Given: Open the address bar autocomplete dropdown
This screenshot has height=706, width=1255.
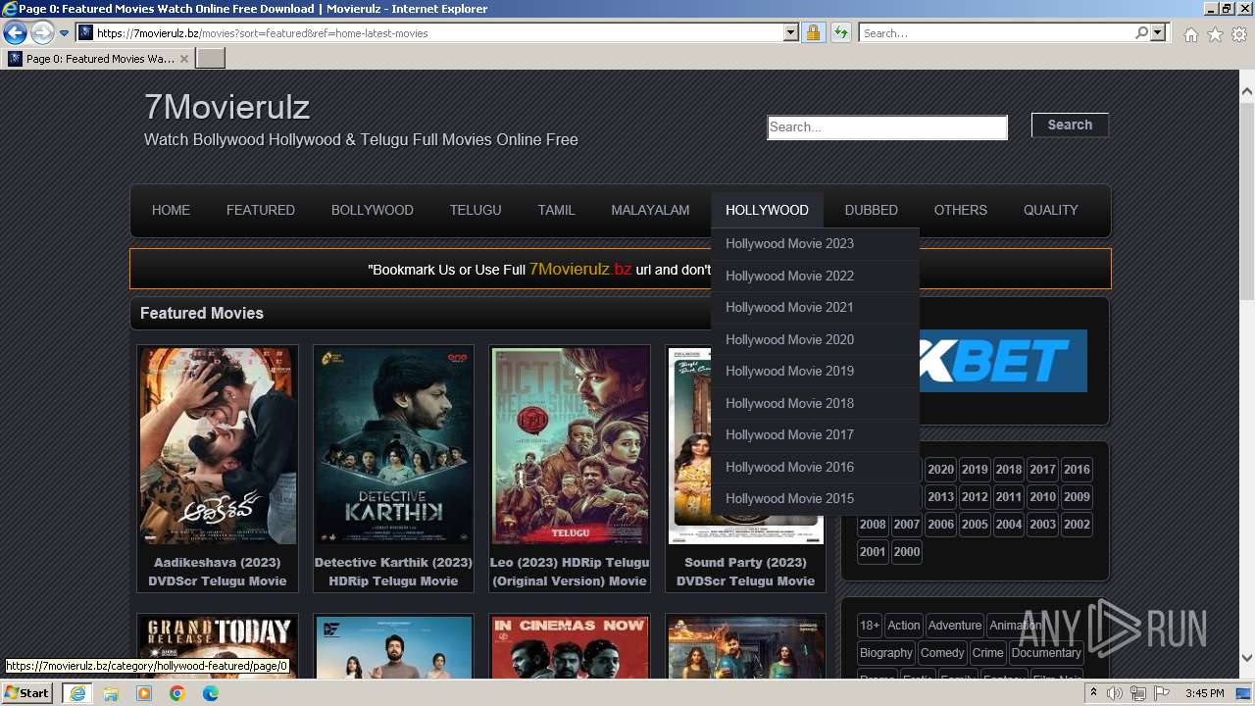Looking at the screenshot, I should click(791, 32).
